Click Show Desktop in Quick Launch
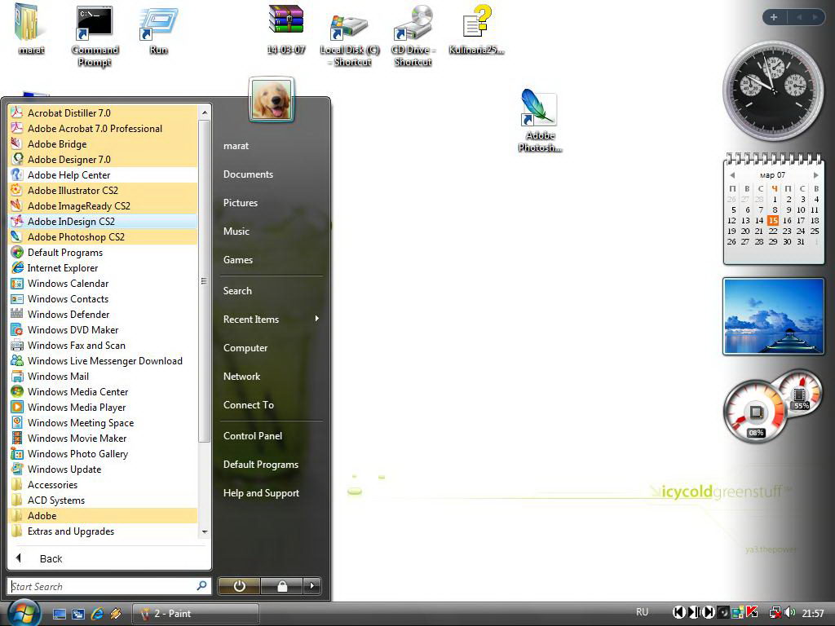This screenshot has height=626, width=835. pyautogui.click(x=59, y=614)
